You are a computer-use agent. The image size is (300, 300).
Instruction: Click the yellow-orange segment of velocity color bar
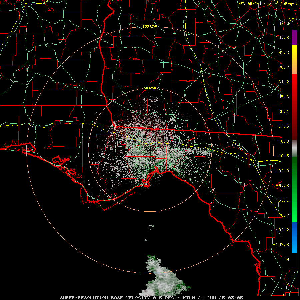click(294, 59)
